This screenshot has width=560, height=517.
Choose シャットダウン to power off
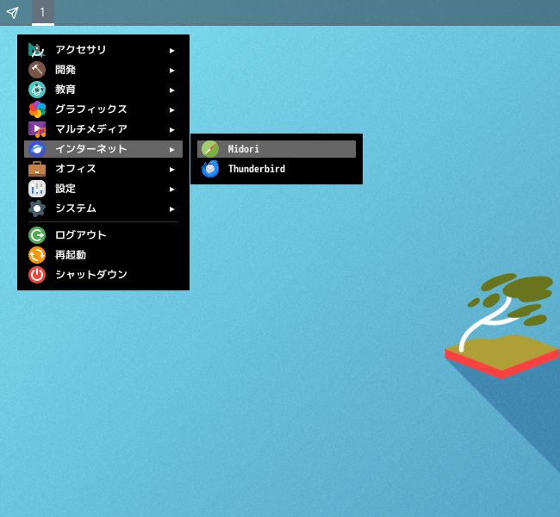(90, 275)
